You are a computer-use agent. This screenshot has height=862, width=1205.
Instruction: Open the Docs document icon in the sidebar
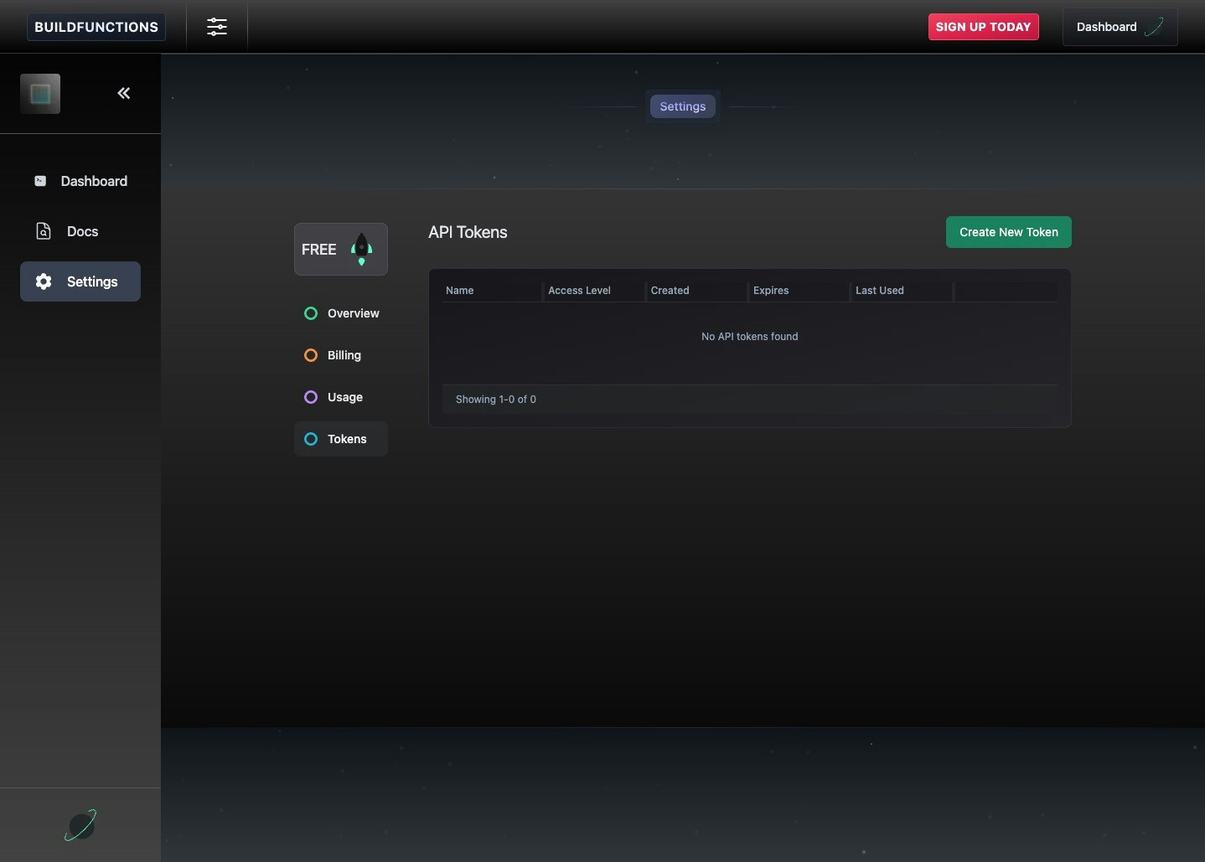pyautogui.click(x=43, y=231)
